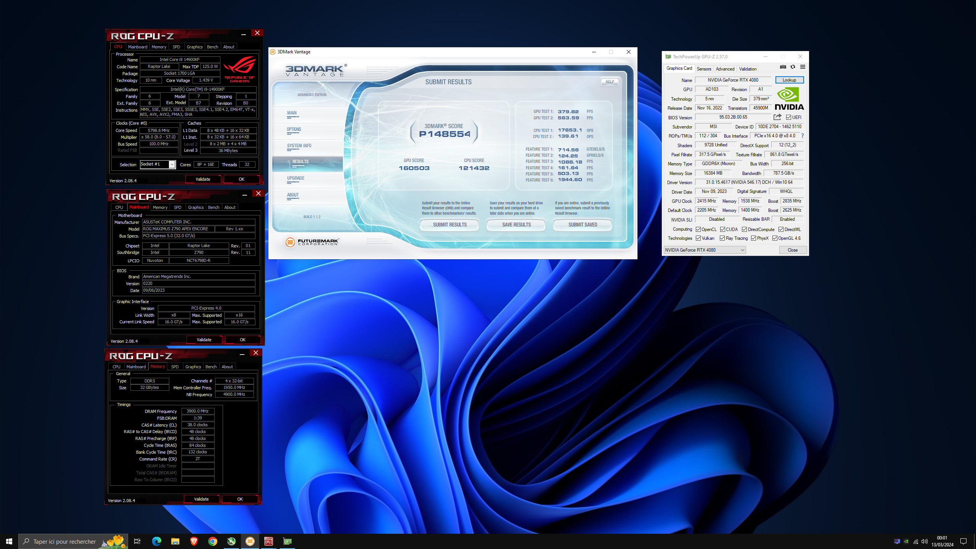The height and width of the screenshot is (549, 976).
Task: Click the ROG CPU-Z taskbar icon
Action: click(269, 541)
